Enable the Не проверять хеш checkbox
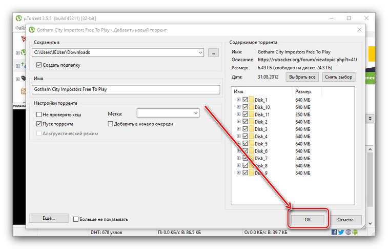The width and height of the screenshot is (388, 249). coord(39,114)
